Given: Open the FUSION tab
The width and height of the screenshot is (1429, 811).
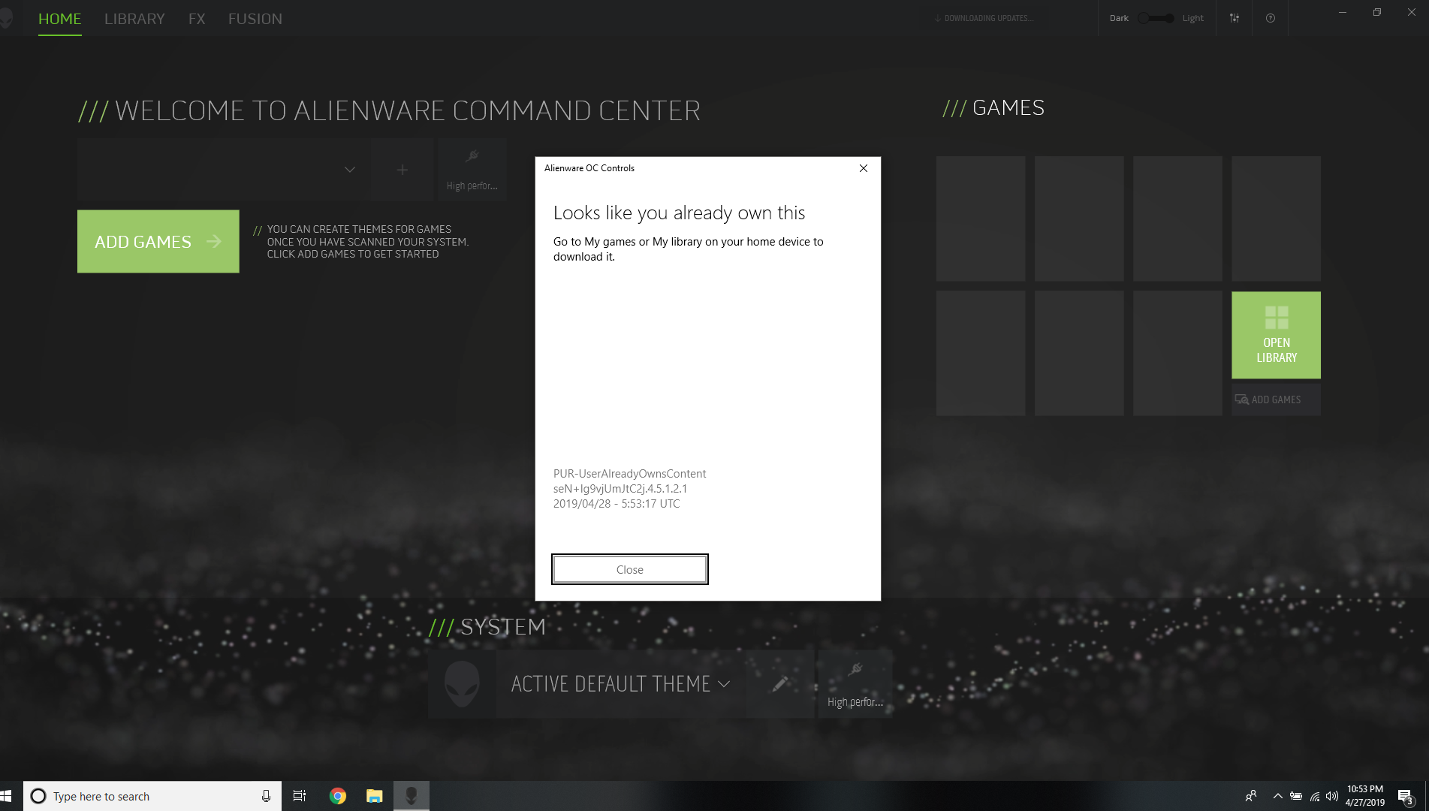Looking at the screenshot, I should pyautogui.click(x=255, y=19).
